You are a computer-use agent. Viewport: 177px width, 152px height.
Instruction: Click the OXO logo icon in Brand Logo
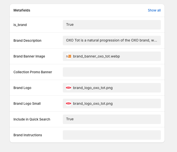pyautogui.click(x=69, y=88)
